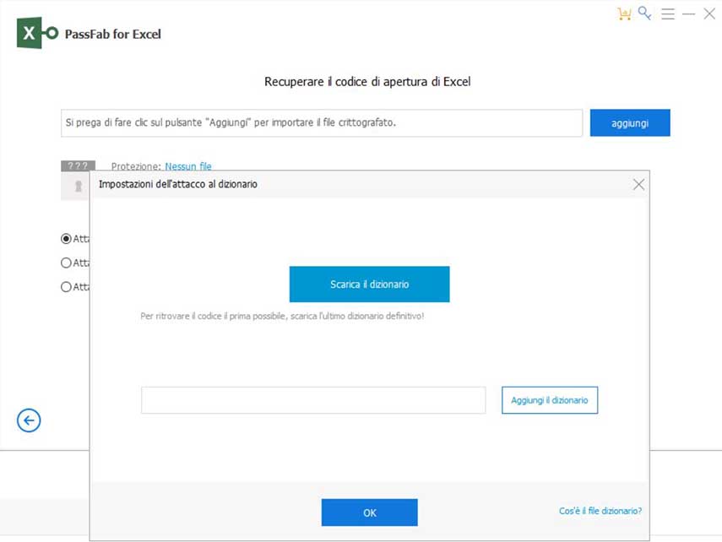This screenshot has height=542, width=722.
Task: Close the dictionary attack settings dialog
Action: pos(638,184)
